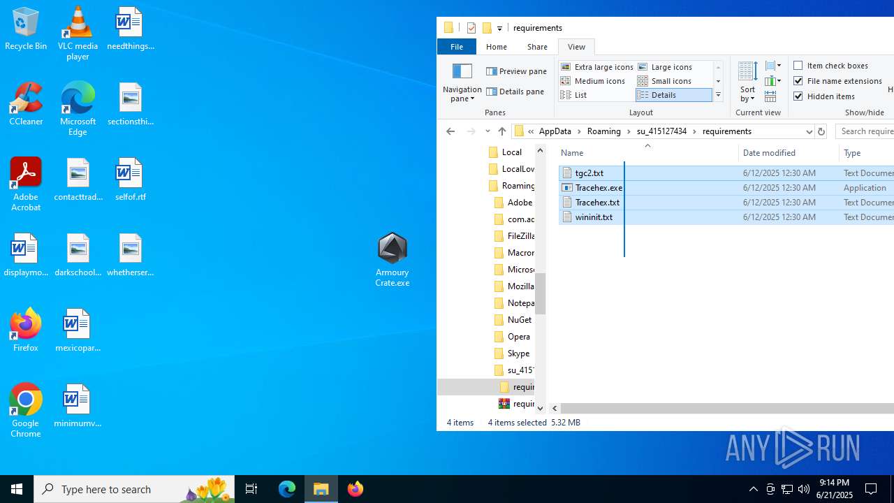Expand breadcrumb chevron after Roaming

coord(629,131)
